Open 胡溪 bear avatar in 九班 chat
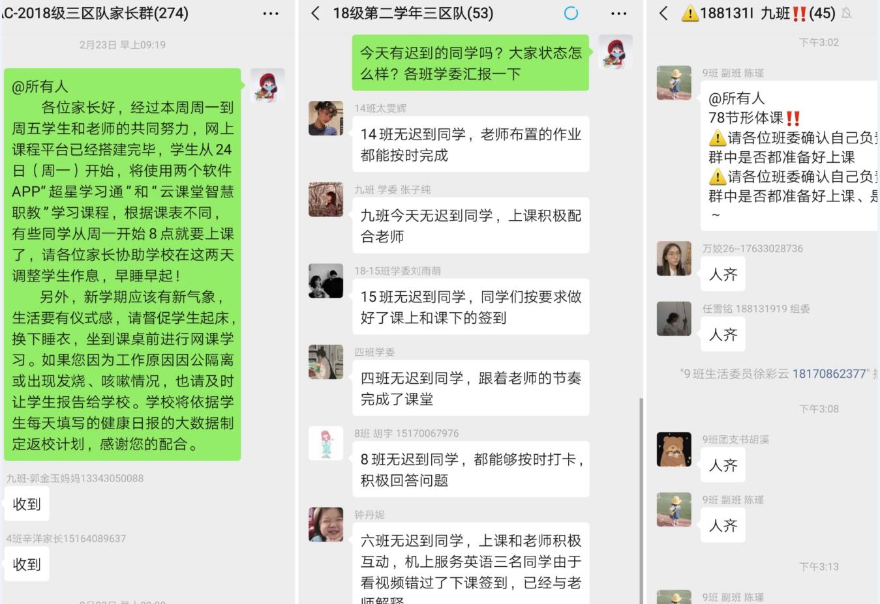 (x=674, y=449)
